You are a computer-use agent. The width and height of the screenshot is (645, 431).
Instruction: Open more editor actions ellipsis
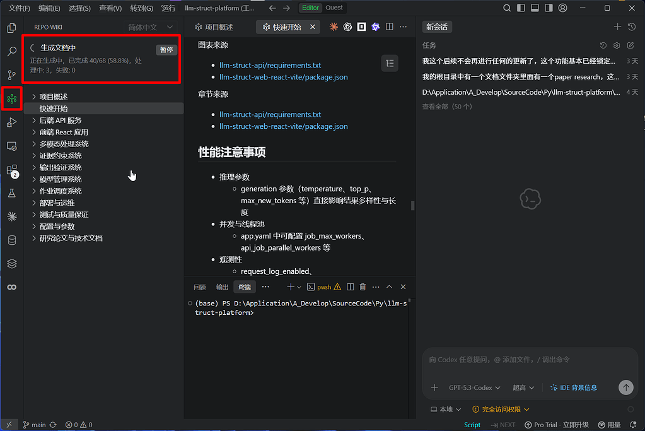click(x=403, y=27)
